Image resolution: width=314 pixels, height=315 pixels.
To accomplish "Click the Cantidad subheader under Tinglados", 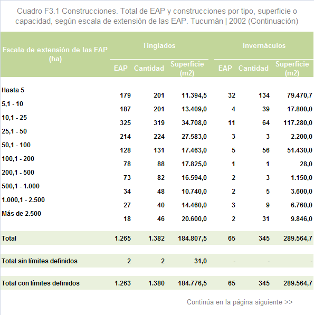I will point(149,68).
